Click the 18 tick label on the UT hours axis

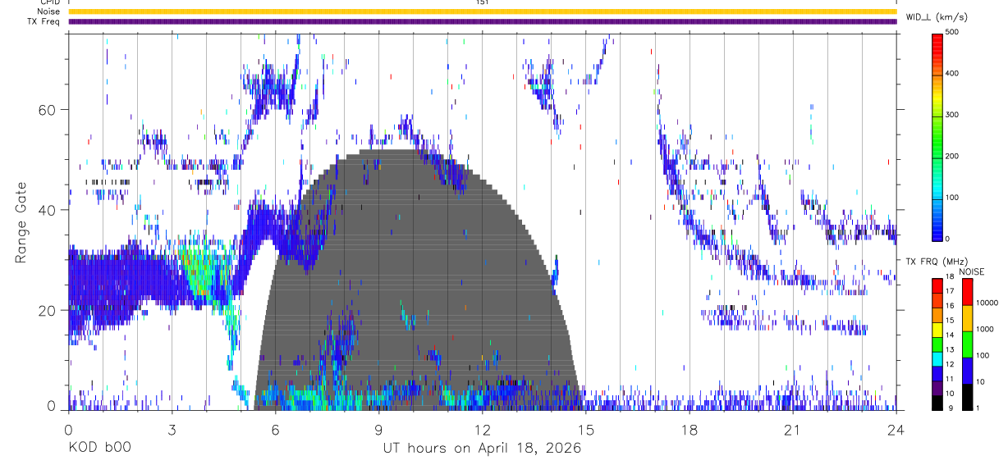690,429
